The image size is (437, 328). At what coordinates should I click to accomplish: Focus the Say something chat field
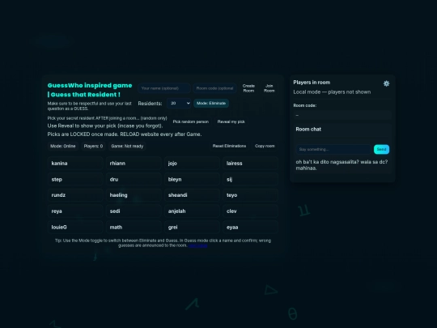click(x=333, y=149)
